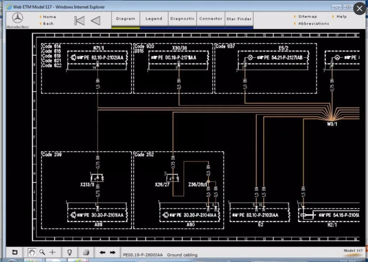Image resolution: width=368 pixels, height=262 pixels.
Task: Select the magnifier zoom tool
Action: (x=42, y=252)
